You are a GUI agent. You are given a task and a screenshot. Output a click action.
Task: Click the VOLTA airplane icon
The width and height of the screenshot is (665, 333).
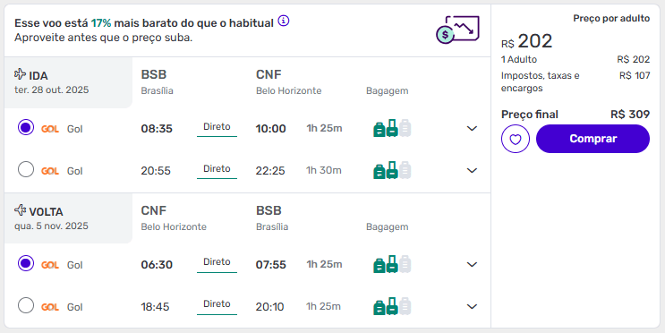tap(20, 210)
